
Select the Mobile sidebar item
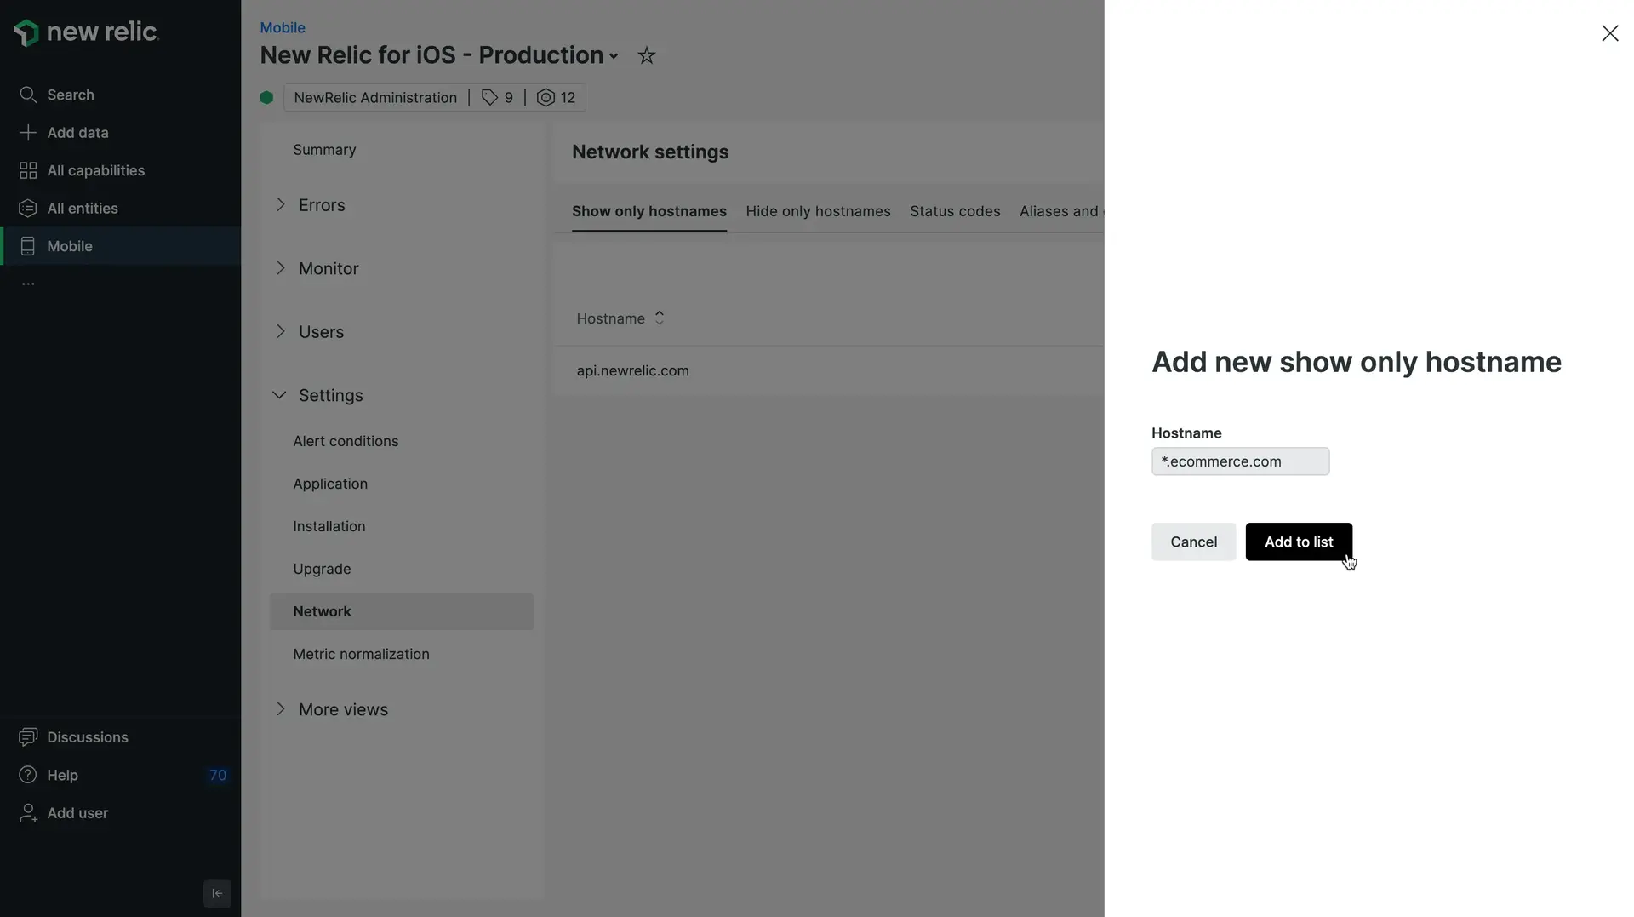120,246
